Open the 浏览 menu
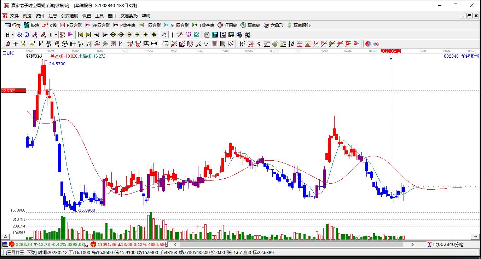Screen dimensions: 481x259 [x=27, y=16]
